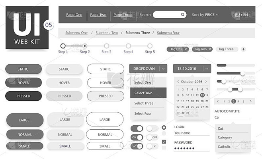Click the Submenu Four breadcrumb link
Screen dimensions: 262x159
168,33
